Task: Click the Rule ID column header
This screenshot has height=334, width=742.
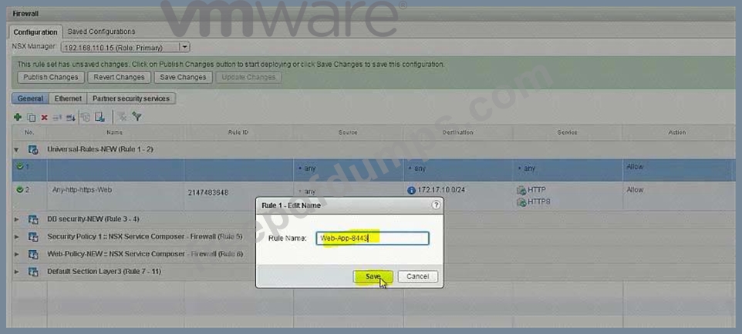Action: (x=238, y=132)
